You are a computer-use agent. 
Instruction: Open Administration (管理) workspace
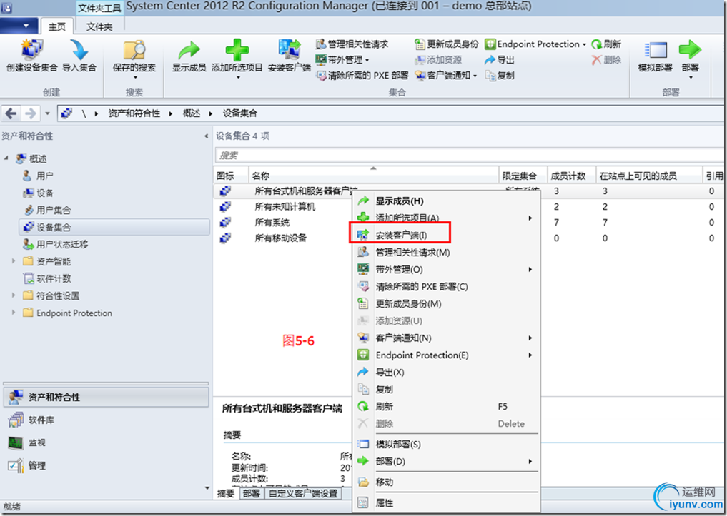tap(107, 465)
